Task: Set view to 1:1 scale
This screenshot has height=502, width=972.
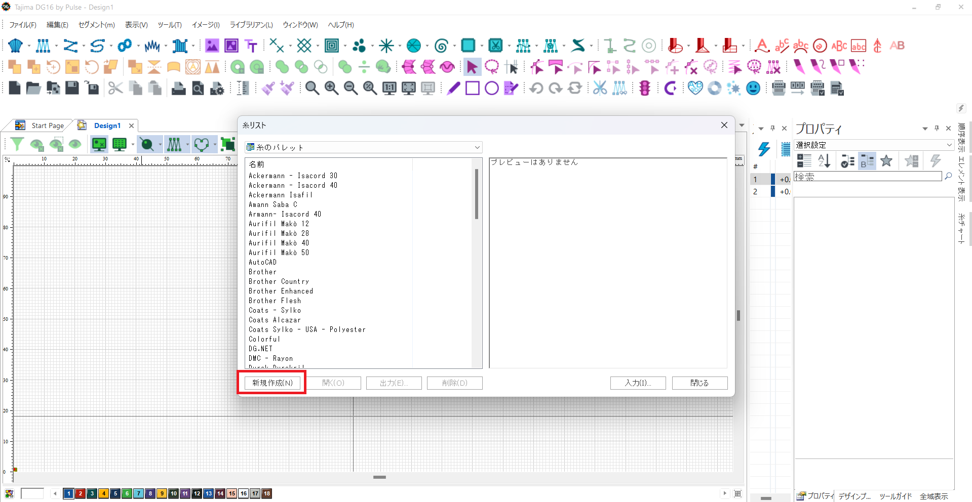Action: click(389, 88)
